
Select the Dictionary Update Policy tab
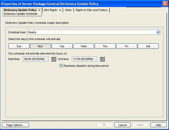[x=20, y=10]
